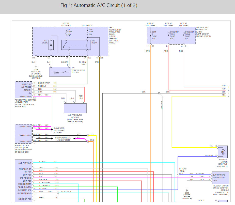Screen dimensions: 235x205
Task: Click the 'HOT IN RUN' label
Action: (87, 25)
